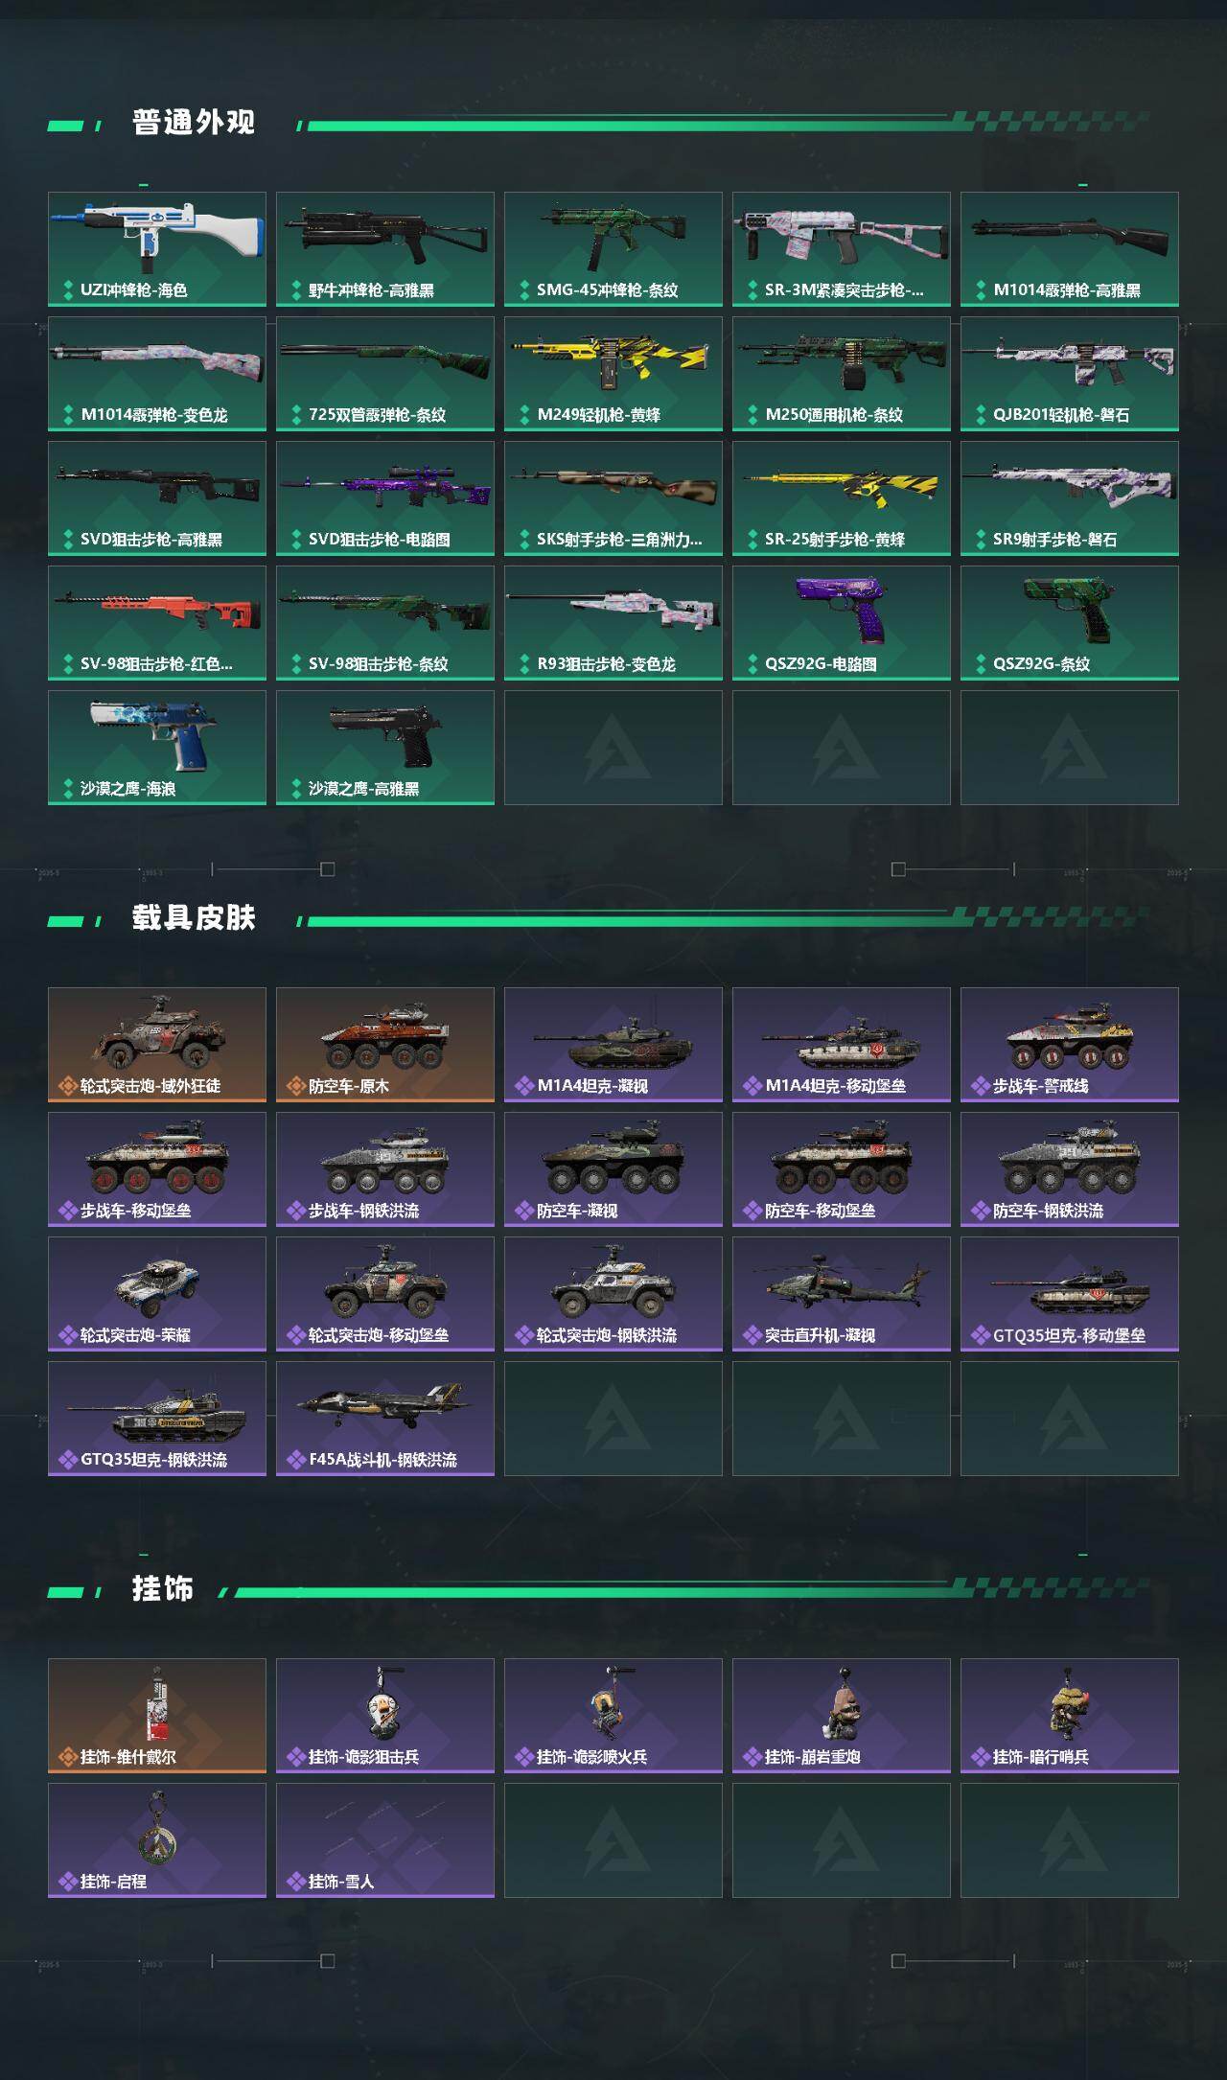1227x2080 pixels.
Task: Open the 轮式突击炮-域外狂徒 orange vehicle card
Action: tap(157, 1045)
